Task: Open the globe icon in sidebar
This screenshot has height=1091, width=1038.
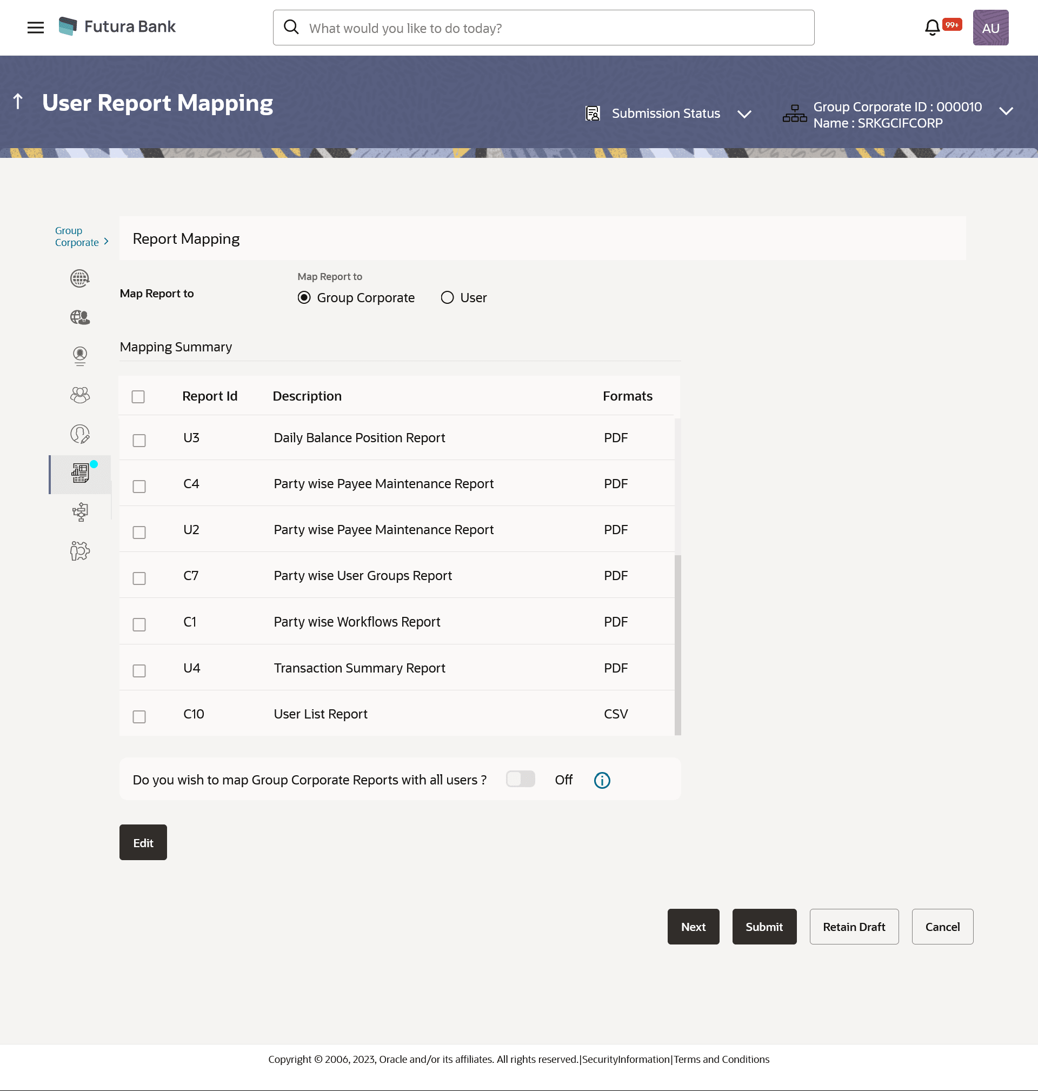Action: 79,278
